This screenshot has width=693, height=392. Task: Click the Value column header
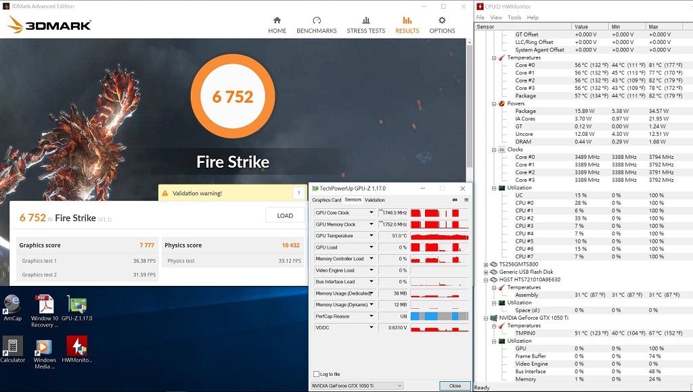click(590, 27)
